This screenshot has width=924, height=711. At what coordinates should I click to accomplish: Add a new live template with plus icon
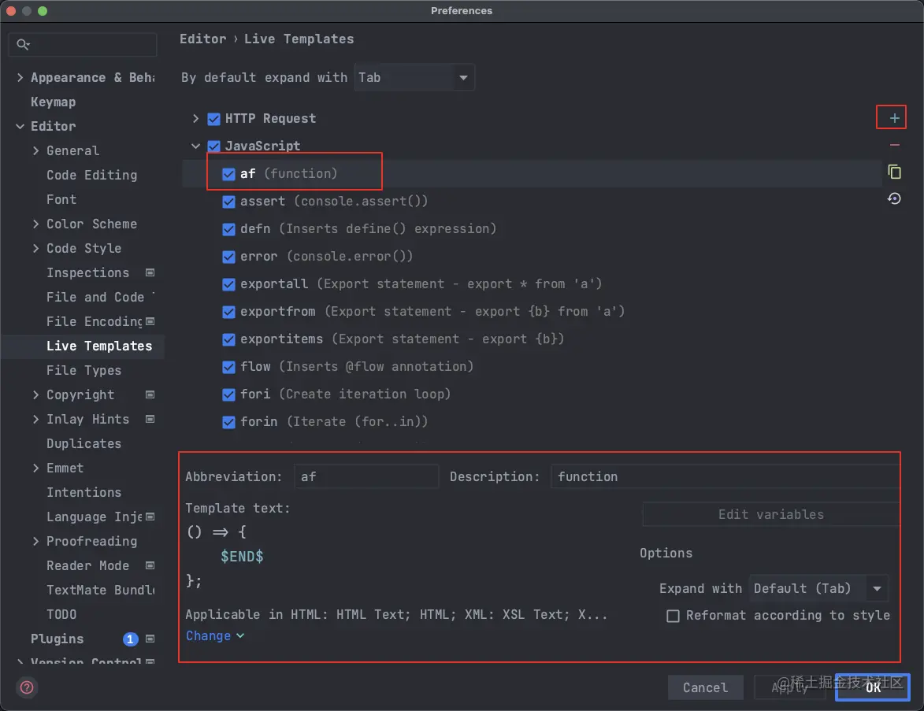tap(893, 118)
